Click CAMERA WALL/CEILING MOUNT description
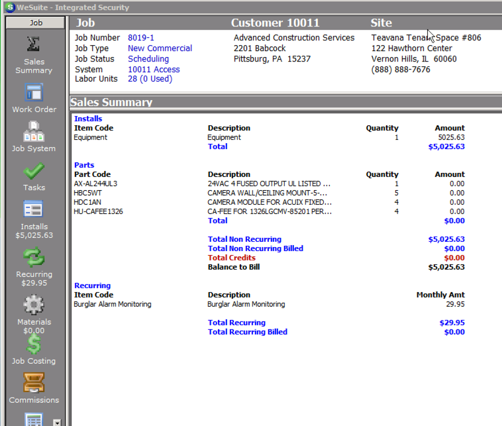The height and width of the screenshot is (426, 502). coord(268,193)
